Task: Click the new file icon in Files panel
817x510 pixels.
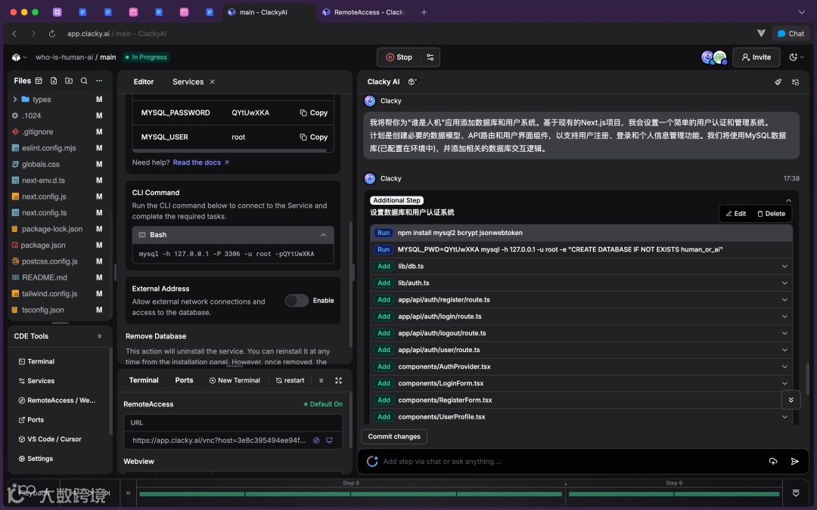Action: pos(54,81)
